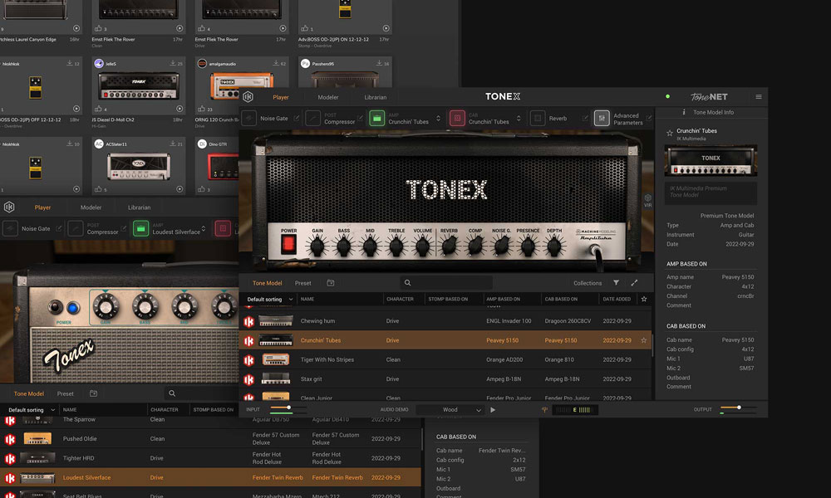Click the Collections button
Screen dimensions: 831x498
[588, 283]
